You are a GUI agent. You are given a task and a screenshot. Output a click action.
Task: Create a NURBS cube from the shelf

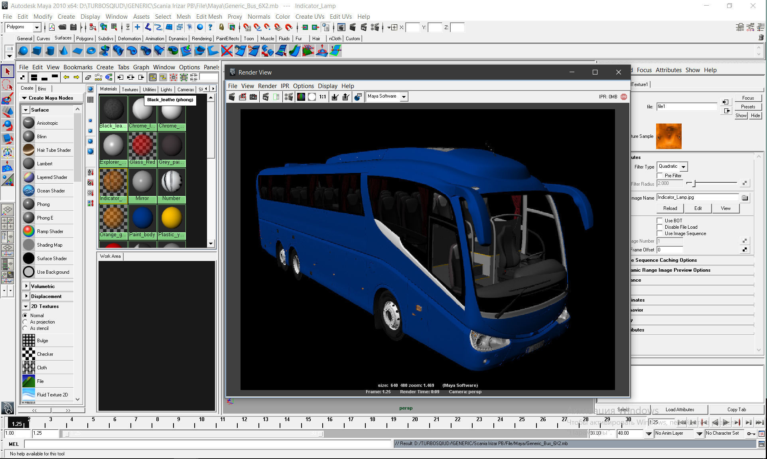pyautogui.click(x=37, y=51)
